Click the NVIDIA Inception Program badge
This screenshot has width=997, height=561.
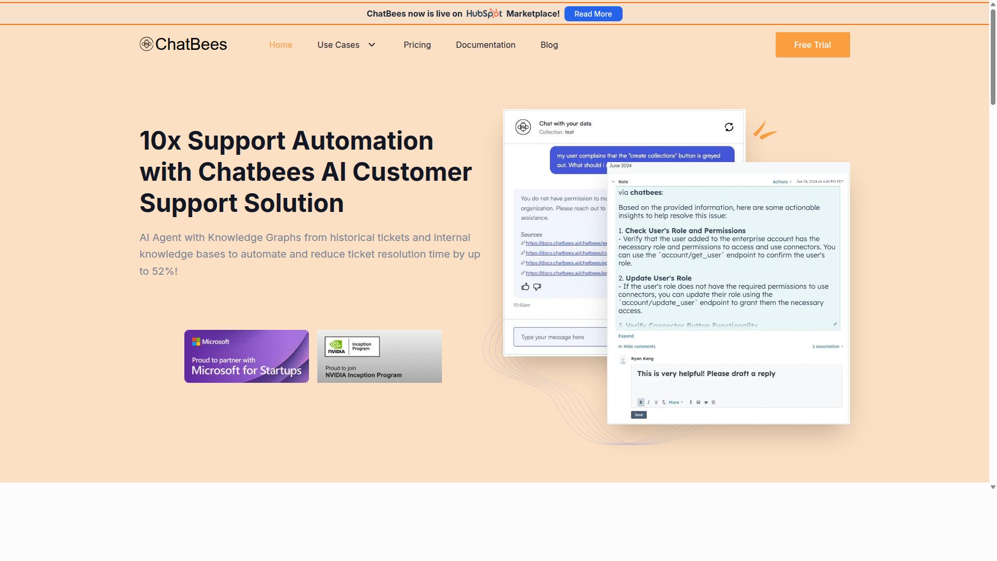point(380,356)
